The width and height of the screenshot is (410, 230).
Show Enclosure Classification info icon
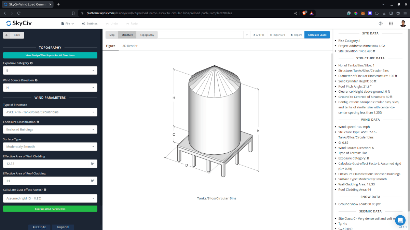pos(38,122)
